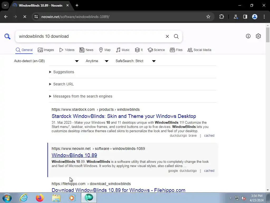Open the Windows Start menu
Image resolution: width=270 pixels, height=203 pixels.
tap(7, 198)
